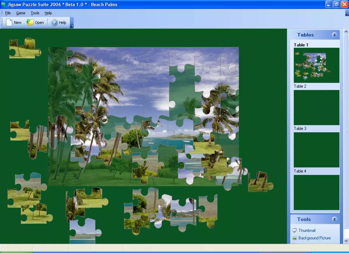Click sidebar scrollbar up arrow
Screen dimensions: 349x253
click(346, 32)
